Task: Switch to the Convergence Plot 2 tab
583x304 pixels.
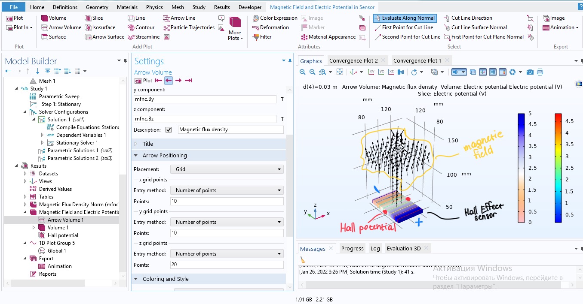Action: [x=353, y=61]
